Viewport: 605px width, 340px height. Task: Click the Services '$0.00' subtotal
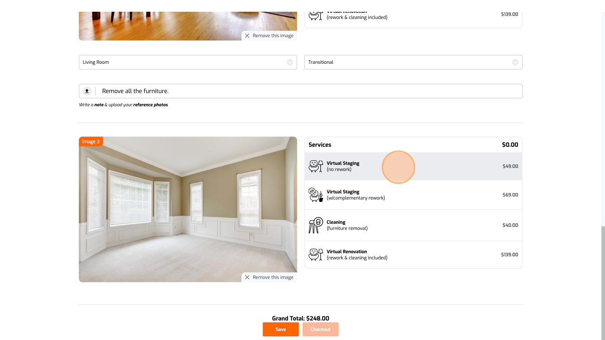(x=510, y=145)
